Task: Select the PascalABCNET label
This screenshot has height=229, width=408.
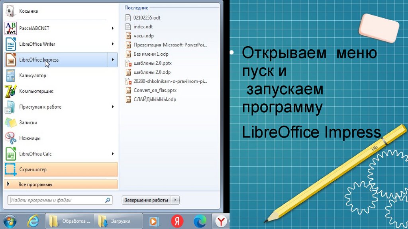Action: coord(34,28)
